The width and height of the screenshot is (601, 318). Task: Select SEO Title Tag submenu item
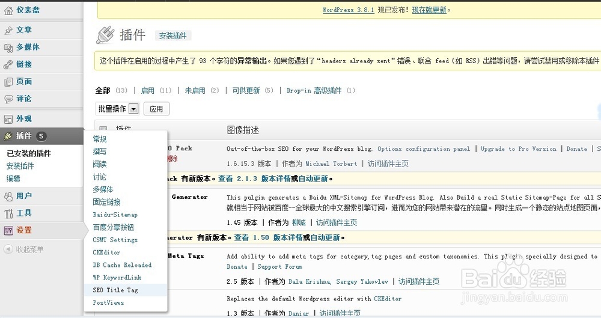115,290
